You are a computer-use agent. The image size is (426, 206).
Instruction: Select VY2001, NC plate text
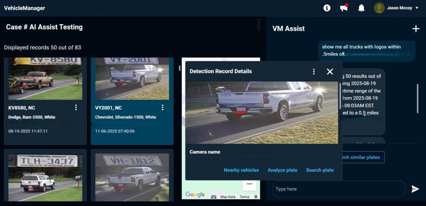coord(109,108)
